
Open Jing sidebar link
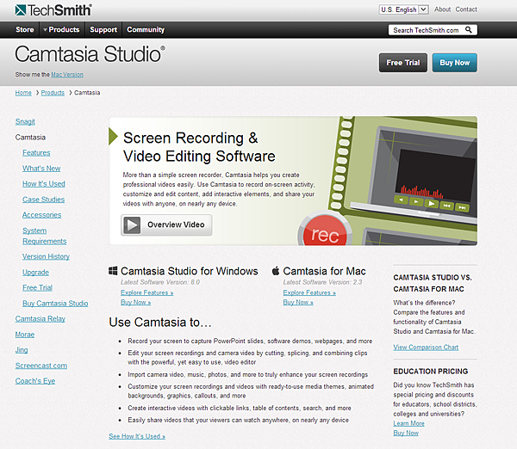[22, 350]
